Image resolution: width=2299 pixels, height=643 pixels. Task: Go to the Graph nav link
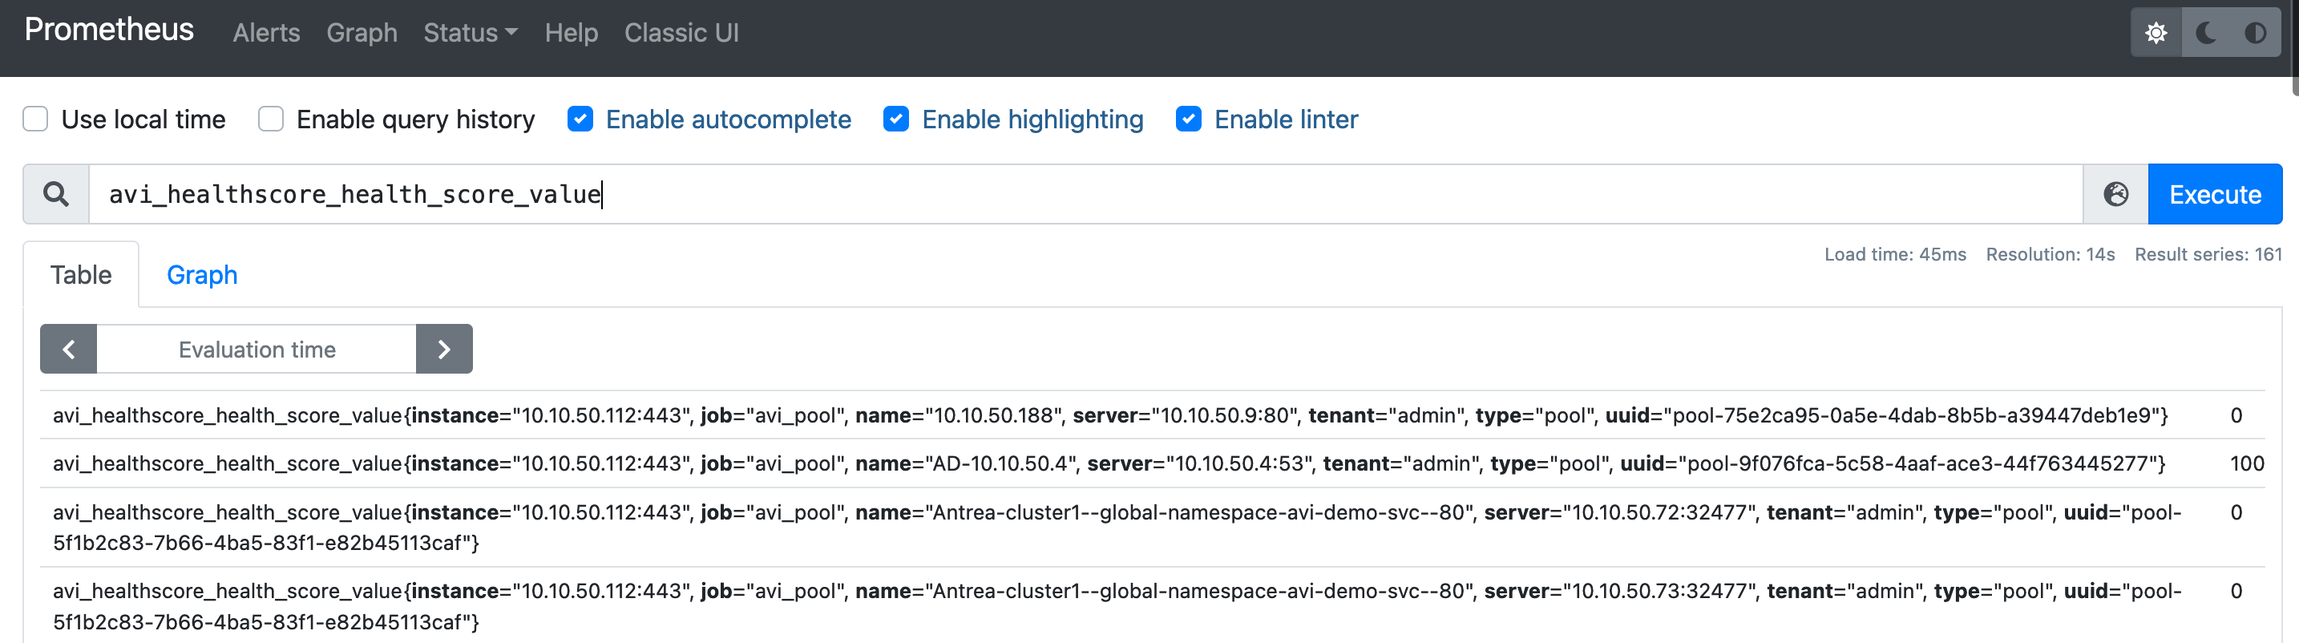pos(362,33)
